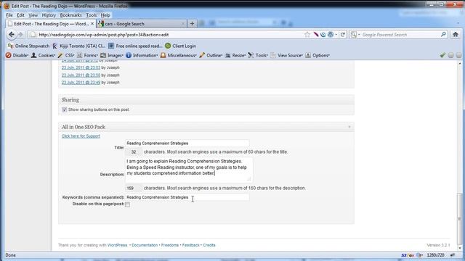Open the Forms developer toolbar menu
Viewport: 465px width, 261px height.
(87, 55)
